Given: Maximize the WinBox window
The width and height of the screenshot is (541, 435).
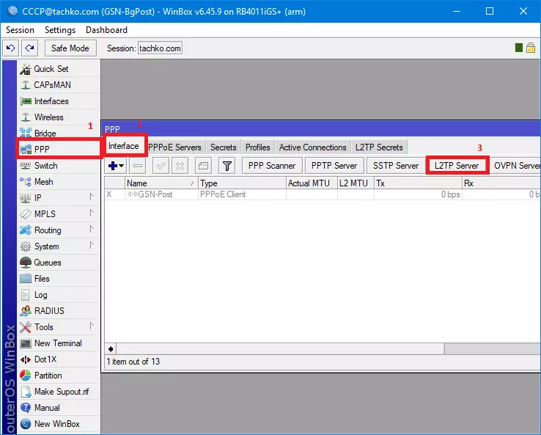Looking at the screenshot, I should [490, 12].
